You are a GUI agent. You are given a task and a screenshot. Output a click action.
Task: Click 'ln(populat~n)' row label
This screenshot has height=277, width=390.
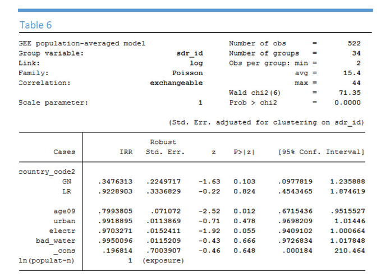(47, 261)
